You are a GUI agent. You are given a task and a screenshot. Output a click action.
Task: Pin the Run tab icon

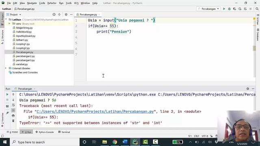7,113
